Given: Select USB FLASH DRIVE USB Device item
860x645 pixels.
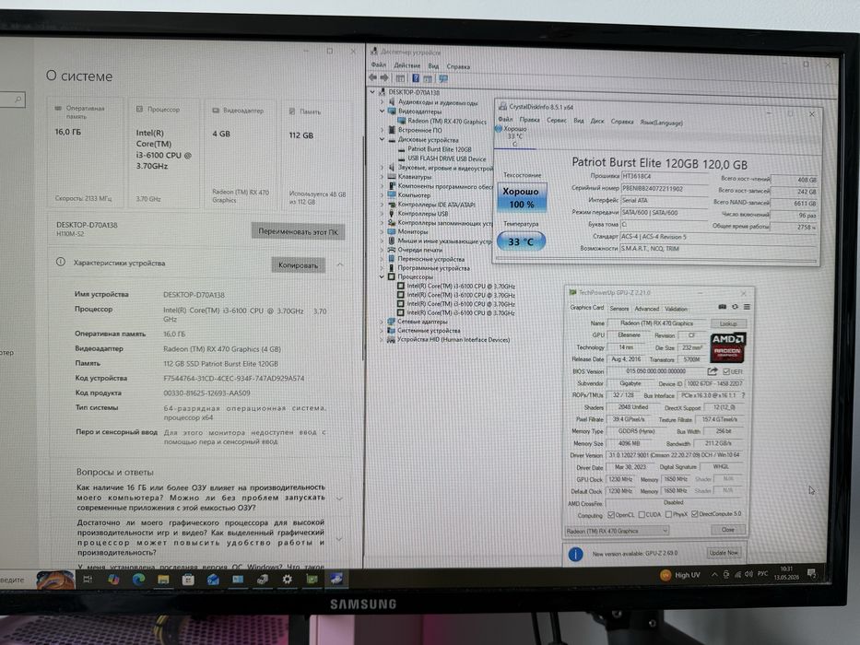Looking at the screenshot, I should coord(446,158).
